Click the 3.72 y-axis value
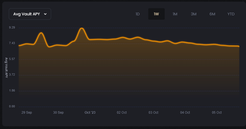 (x=12, y=75)
